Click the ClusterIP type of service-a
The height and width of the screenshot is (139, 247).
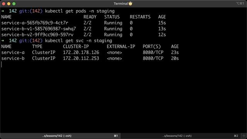[x=44, y=53]
